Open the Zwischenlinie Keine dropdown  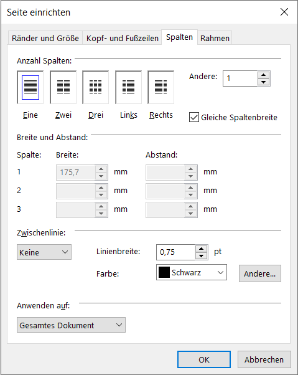coord(44,252)
